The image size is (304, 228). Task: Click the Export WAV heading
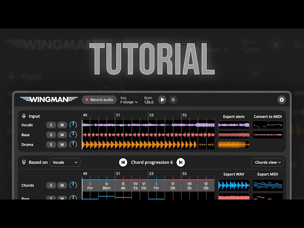234,174
